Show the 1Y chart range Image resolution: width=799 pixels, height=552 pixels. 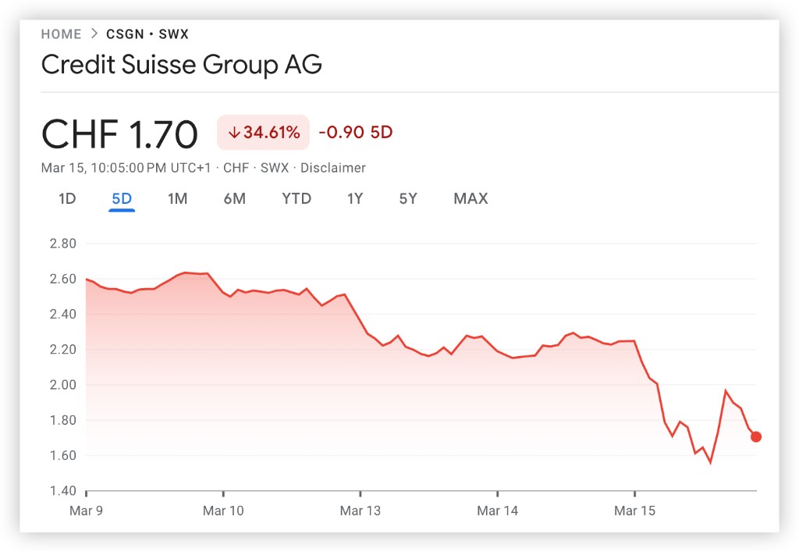coord(355,199)
